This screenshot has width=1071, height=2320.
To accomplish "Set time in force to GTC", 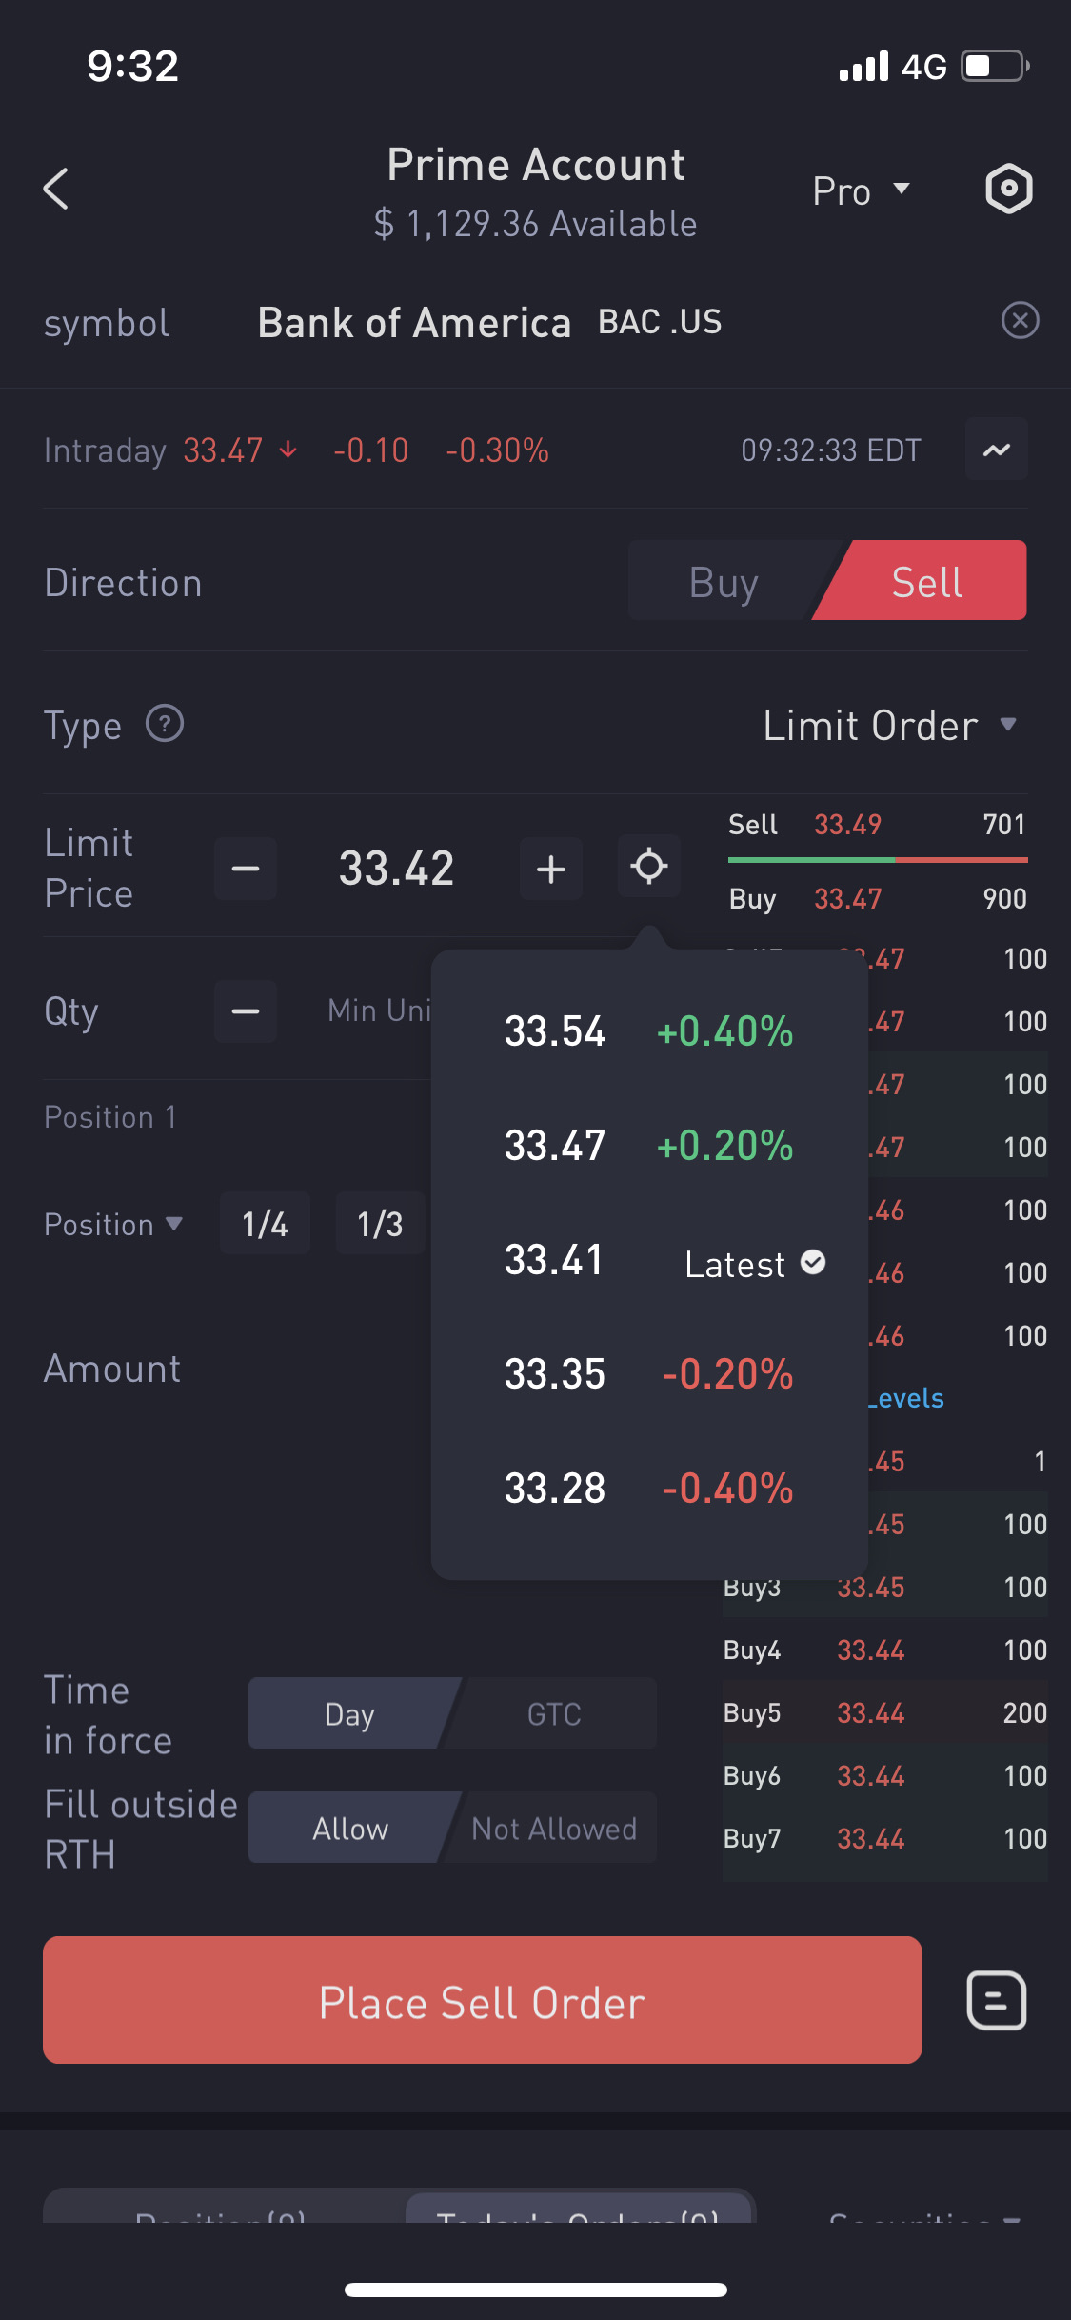I will [554, 1714].
